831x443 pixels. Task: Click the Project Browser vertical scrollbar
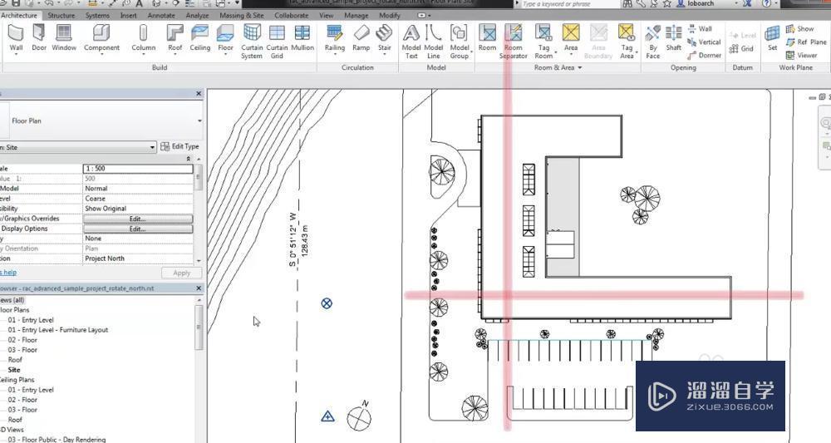199,327
